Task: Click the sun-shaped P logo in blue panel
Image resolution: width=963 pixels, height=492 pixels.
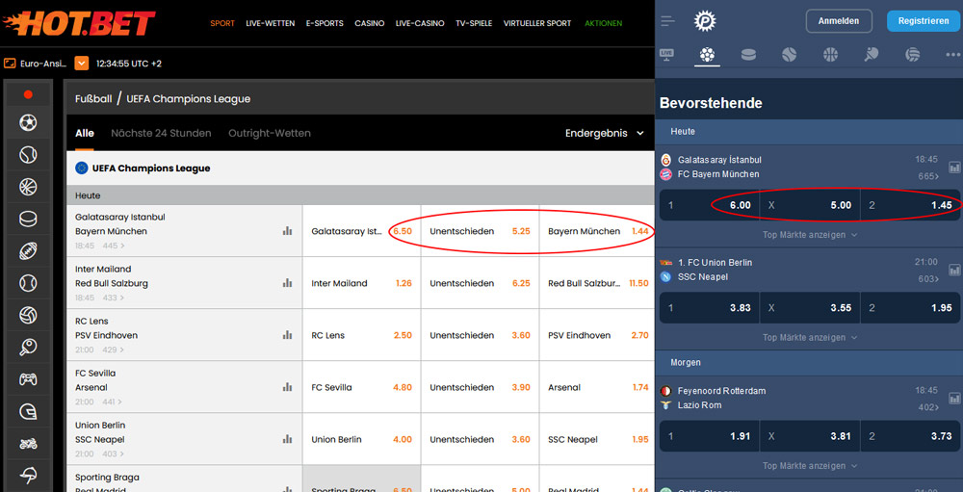Action: 705,21
